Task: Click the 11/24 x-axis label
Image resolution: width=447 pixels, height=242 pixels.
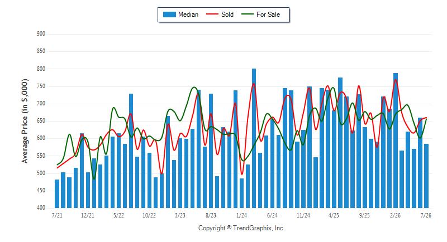Action: click(x=303, y=215)
